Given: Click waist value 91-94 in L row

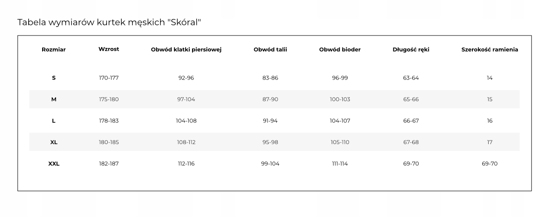Looking at the screenshot, I should pos(270,121).
